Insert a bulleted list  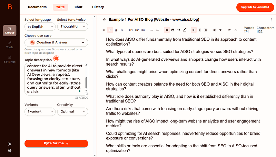pos(152,30)
